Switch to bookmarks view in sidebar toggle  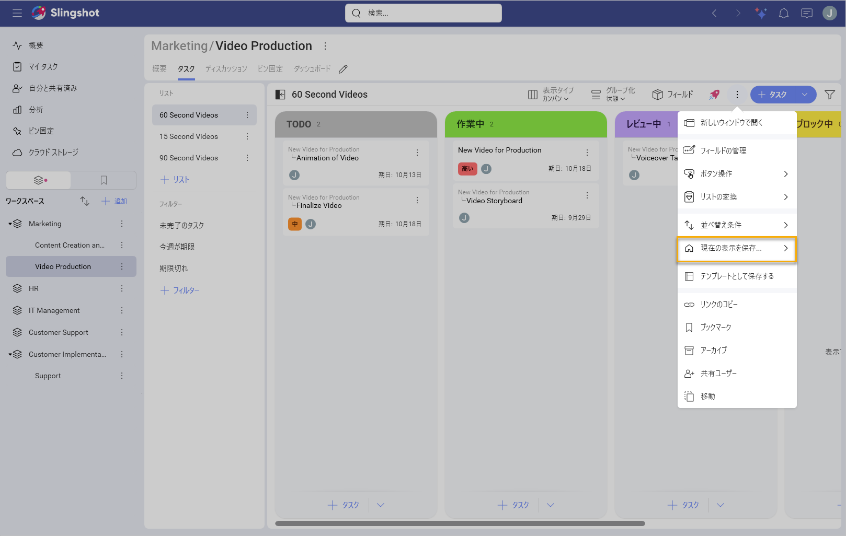104,180
